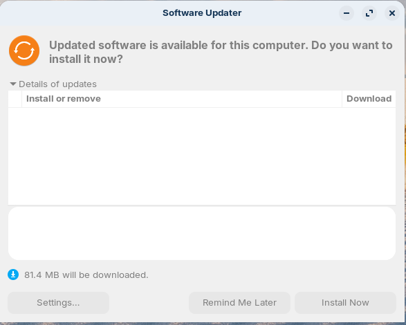The image size is (406, 325).
Task: Click inside the empty updates list area
Action: [x=202, y=156]
